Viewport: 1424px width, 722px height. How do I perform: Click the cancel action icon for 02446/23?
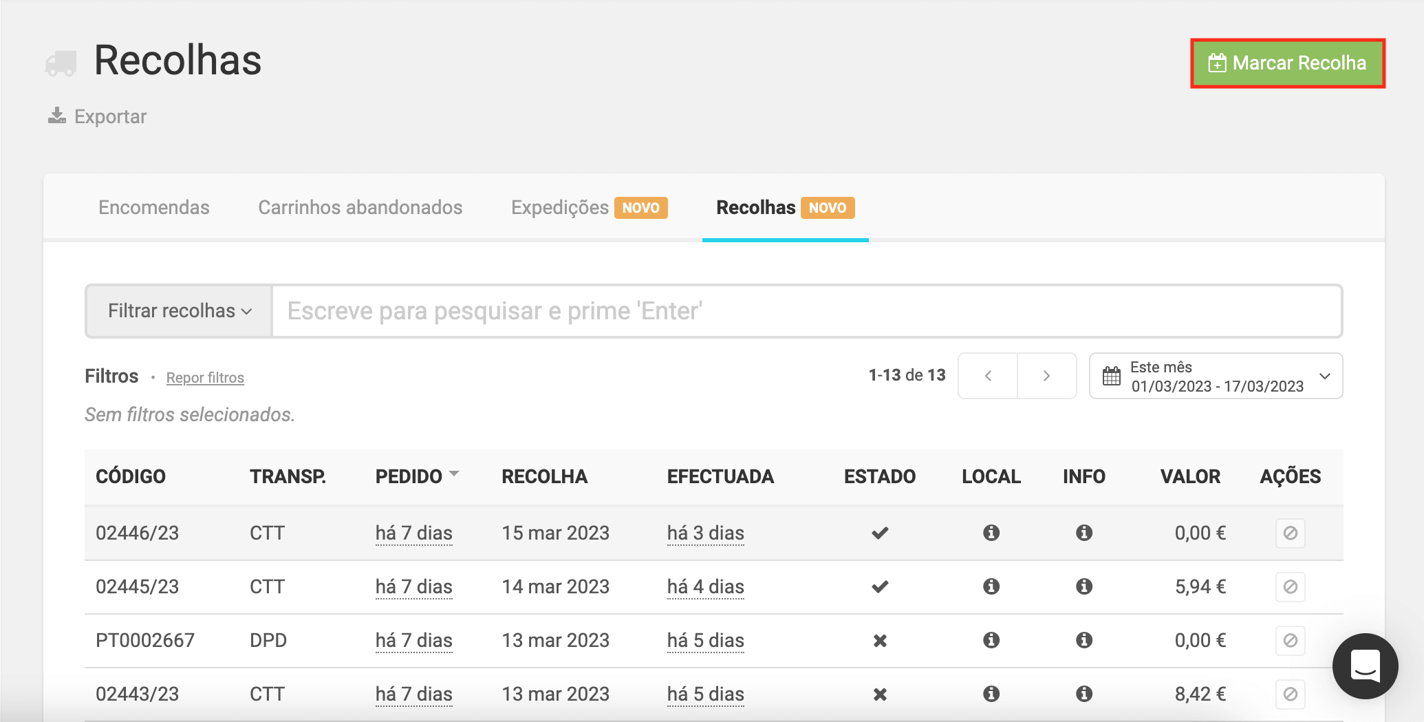click(x=1290, y=533)
